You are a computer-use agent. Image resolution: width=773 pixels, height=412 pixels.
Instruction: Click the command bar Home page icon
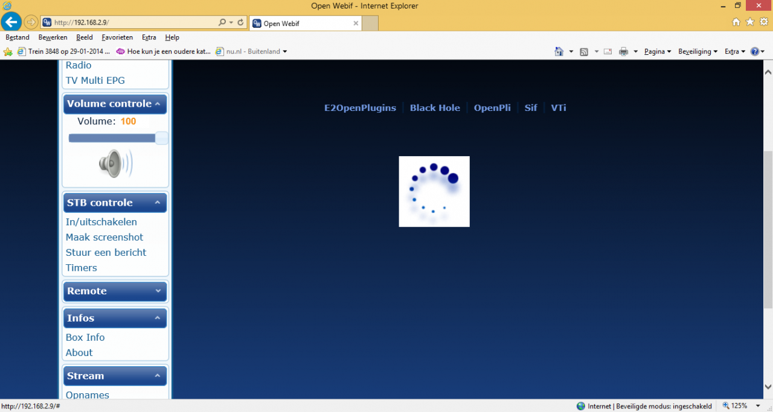tap(559, 52)
